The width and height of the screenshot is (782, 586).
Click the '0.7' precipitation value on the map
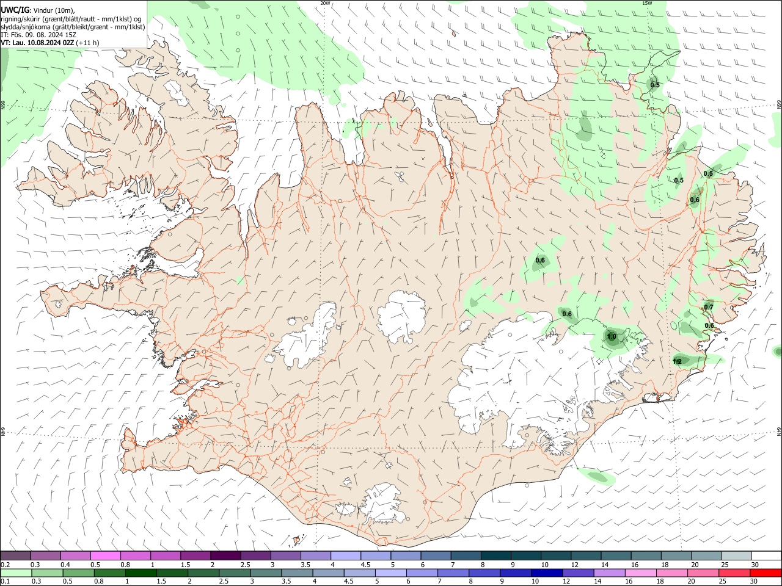tap(709, 307)
